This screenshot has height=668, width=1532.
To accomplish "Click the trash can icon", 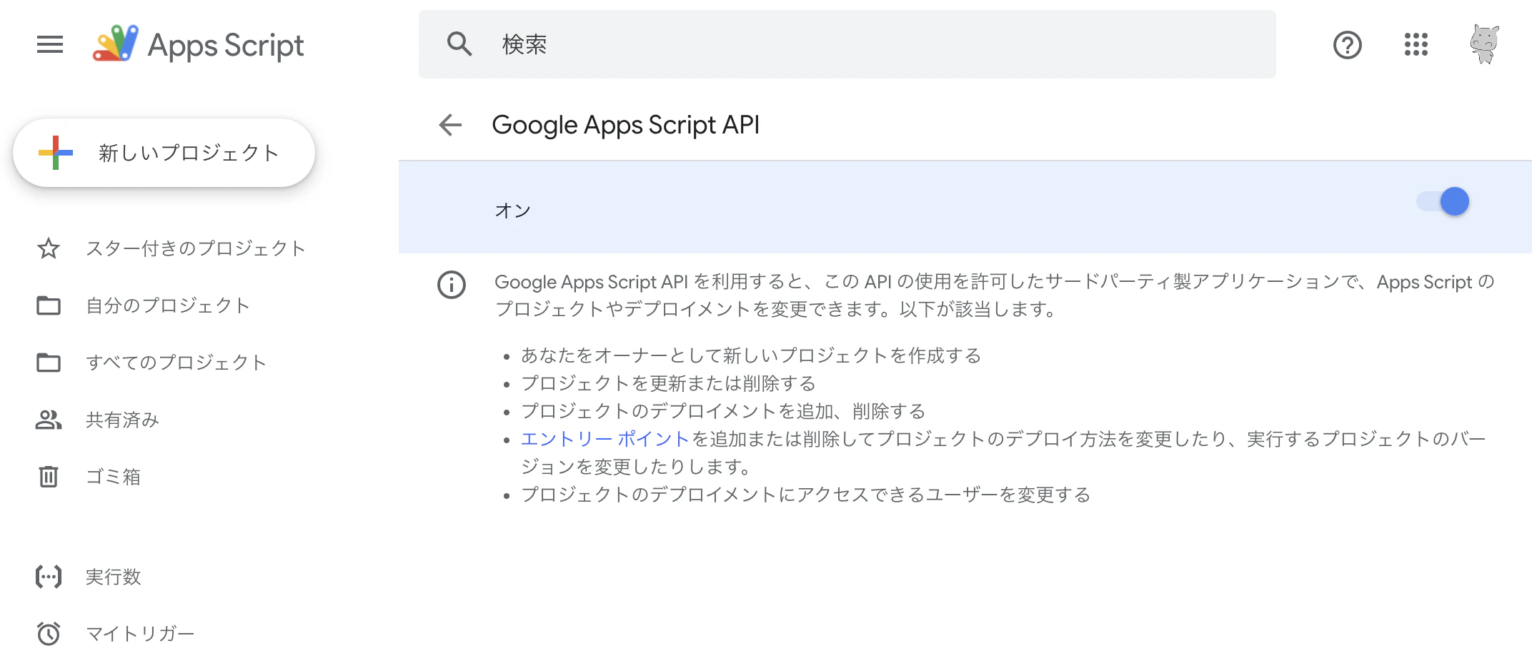I will 49,477.
